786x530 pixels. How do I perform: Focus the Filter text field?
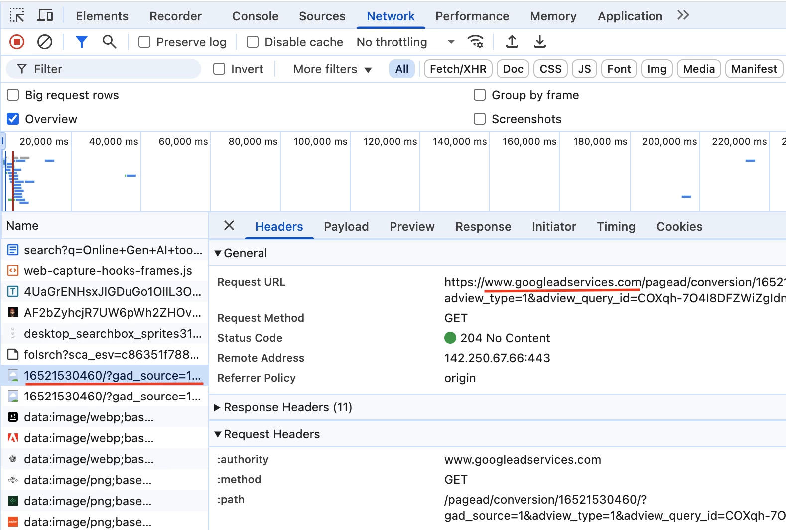(x=104, y=69)
